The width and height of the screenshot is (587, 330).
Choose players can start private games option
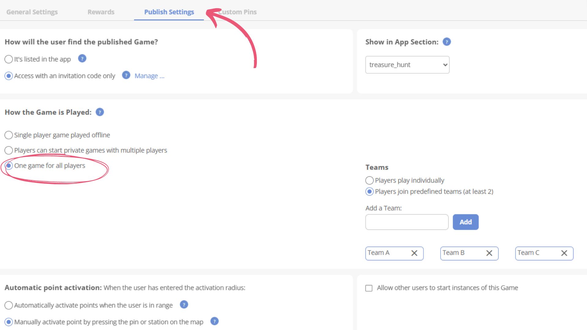tap(9, 150)
